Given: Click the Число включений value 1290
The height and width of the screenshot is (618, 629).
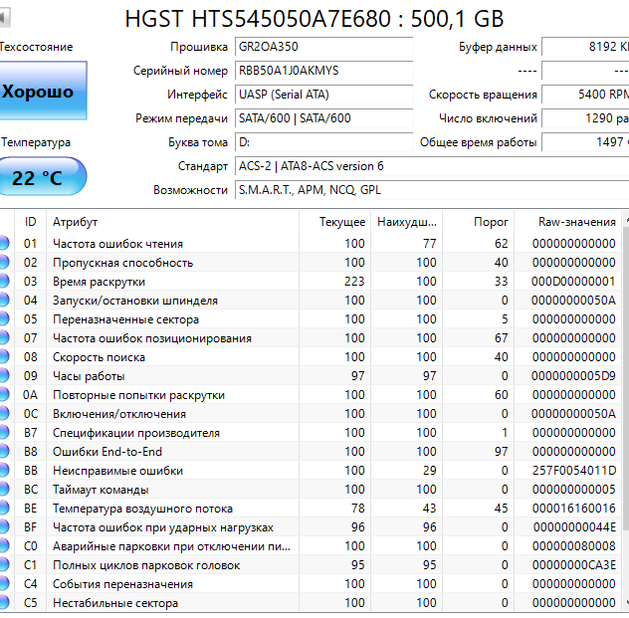Looking at the screenshot, I should pyautogui.click(x=585, y=118).
